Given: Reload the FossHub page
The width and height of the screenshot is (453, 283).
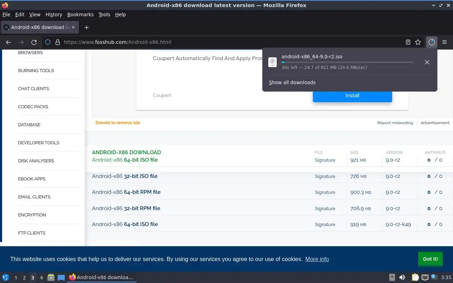Looking at the screenshot, I should tap(34, 42).
